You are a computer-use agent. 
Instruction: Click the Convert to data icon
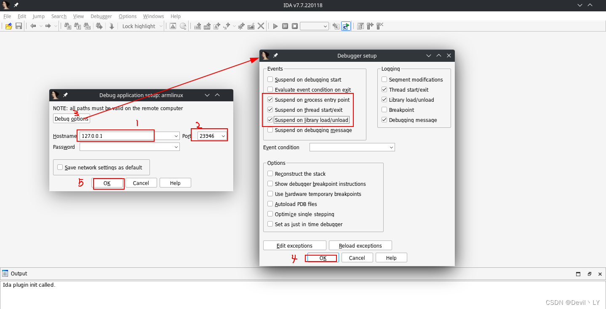(x=207, y=26)
